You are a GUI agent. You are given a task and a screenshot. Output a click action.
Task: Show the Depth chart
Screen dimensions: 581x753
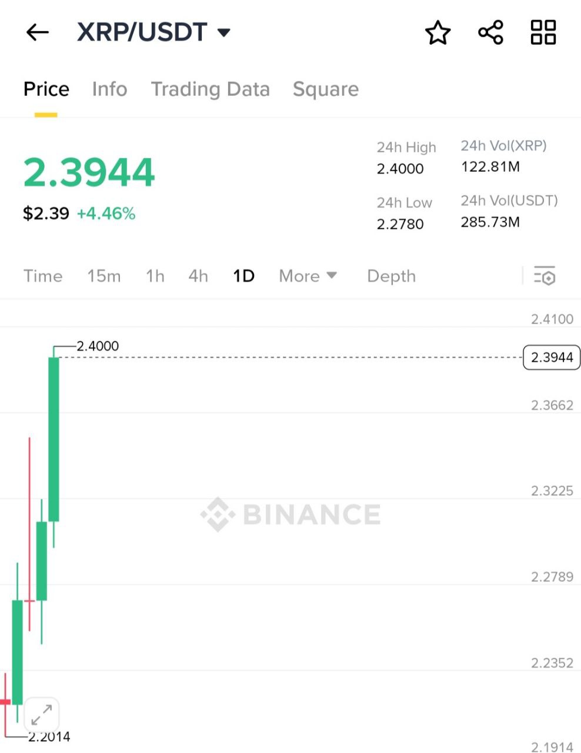tap(391, 276)
